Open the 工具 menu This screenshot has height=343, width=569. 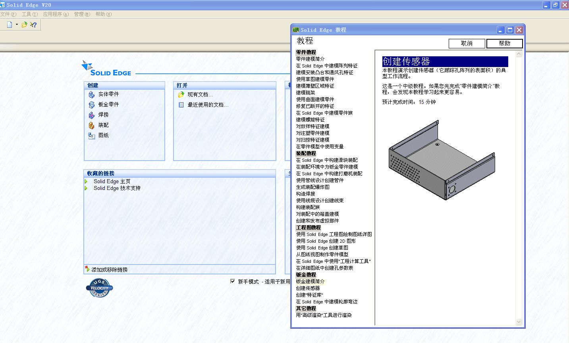coord(30,14)
